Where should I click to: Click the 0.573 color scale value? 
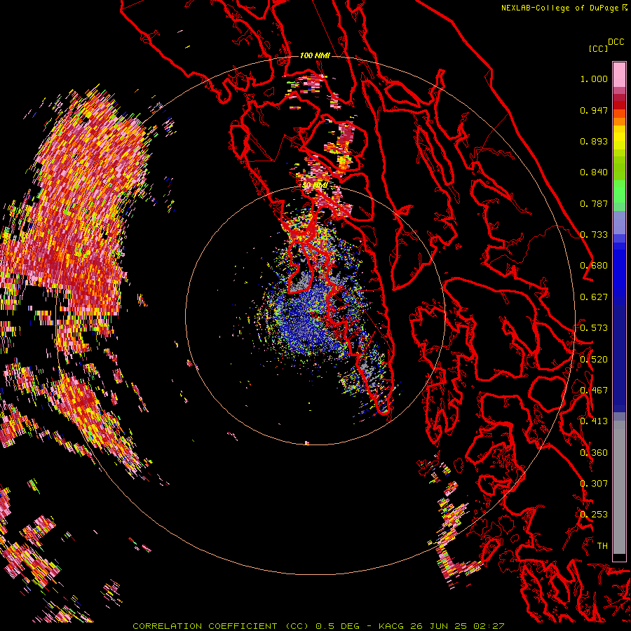pyautogui.click(x=594, y=328)
